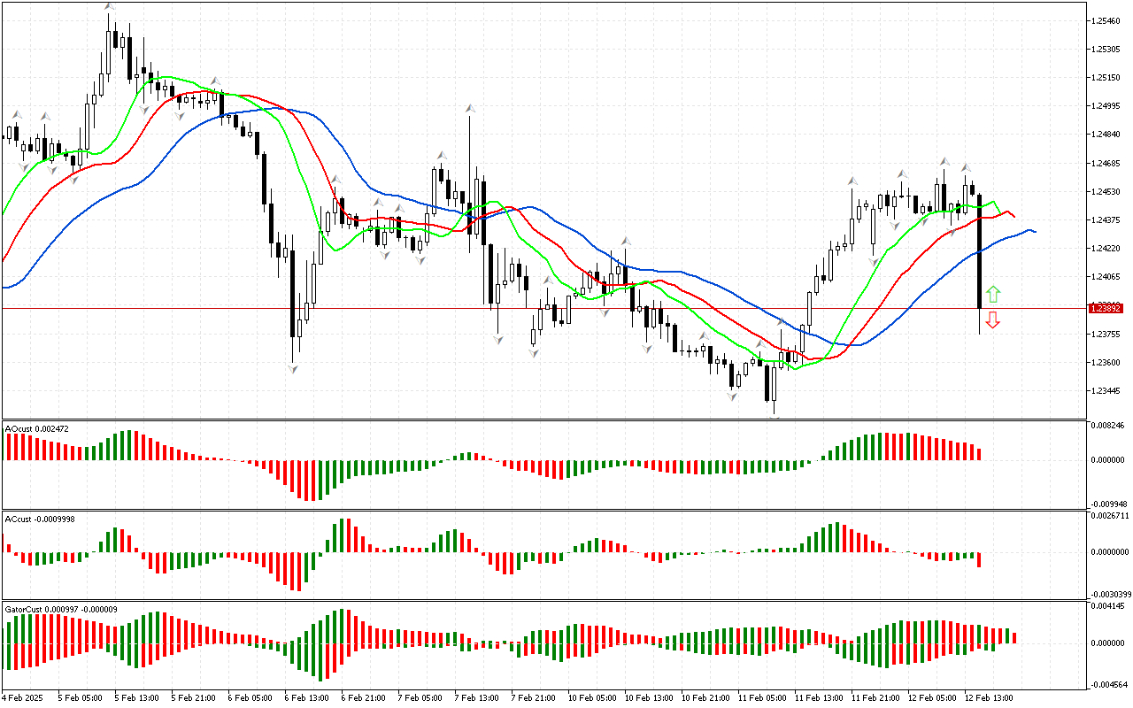Click the 5 Feb 05:00 time label
The image size is (1133, 708).
(81, 697)
